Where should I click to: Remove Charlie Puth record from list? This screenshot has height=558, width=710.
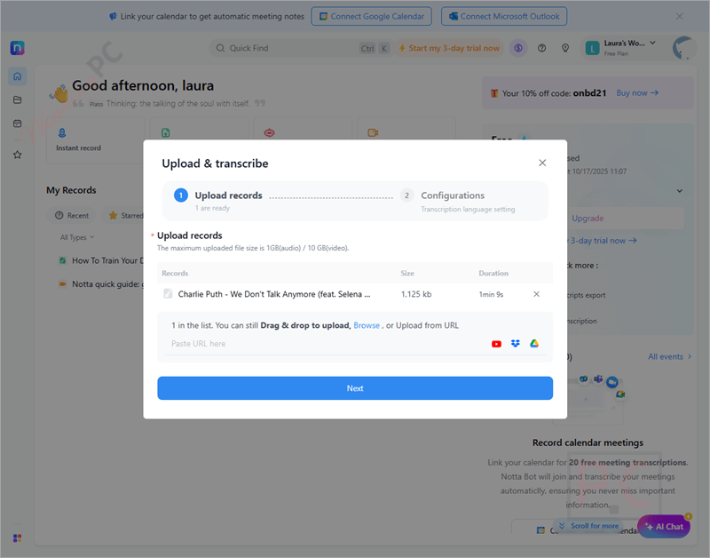pyautogui.click(x=536, y=294)
